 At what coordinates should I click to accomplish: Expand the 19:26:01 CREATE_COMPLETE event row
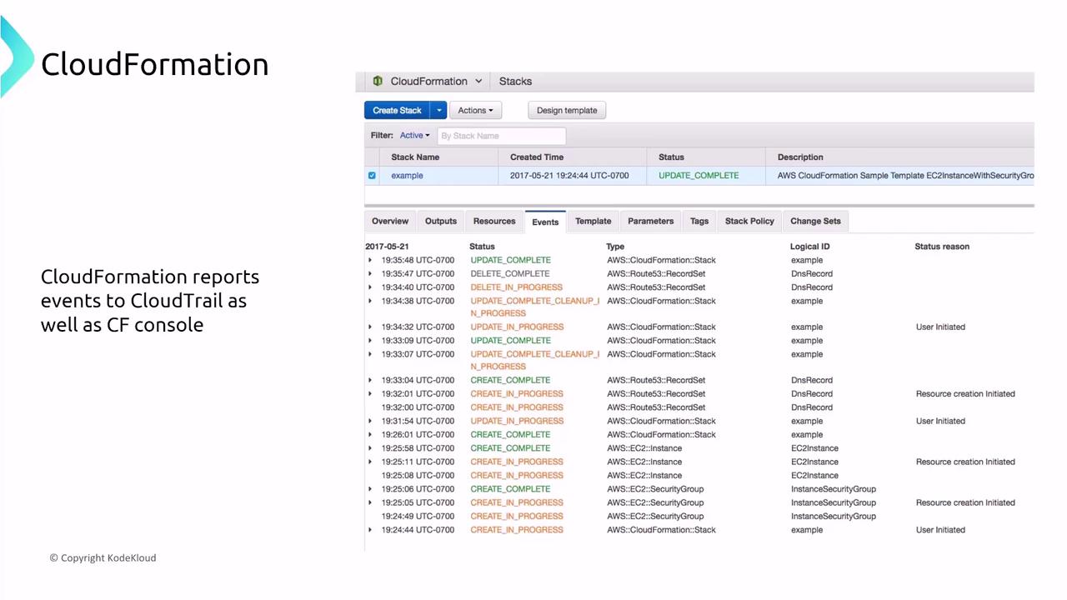370,434
